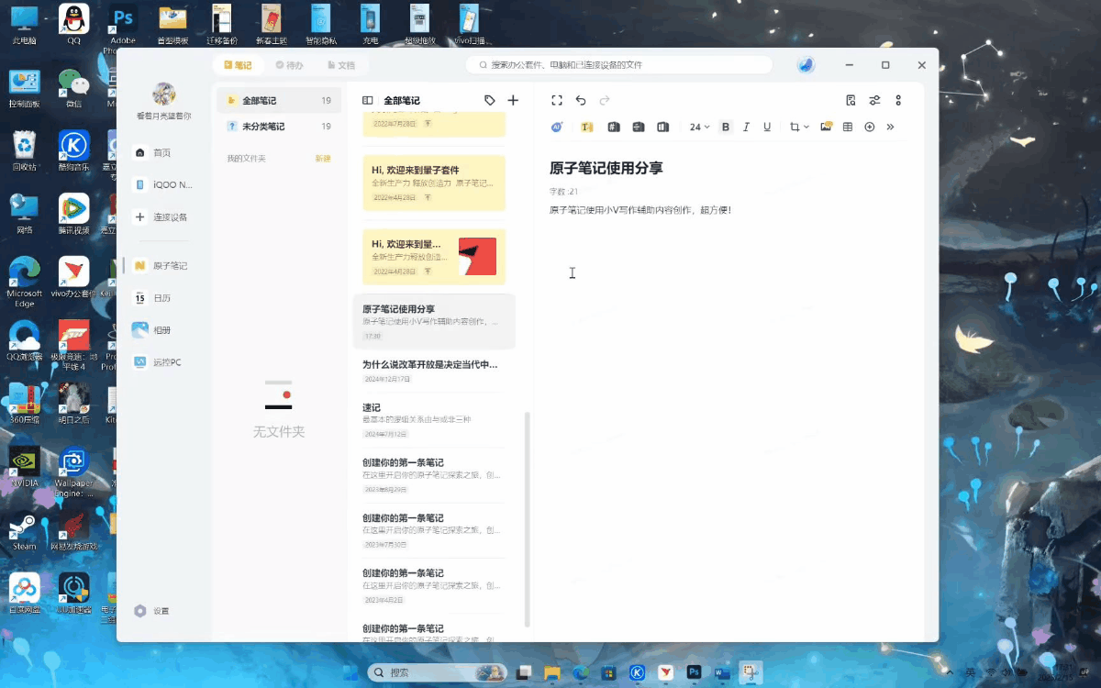Click the note list vertical scrollbar
This screenshot has height=688, width=1101.
coord(527,518)
